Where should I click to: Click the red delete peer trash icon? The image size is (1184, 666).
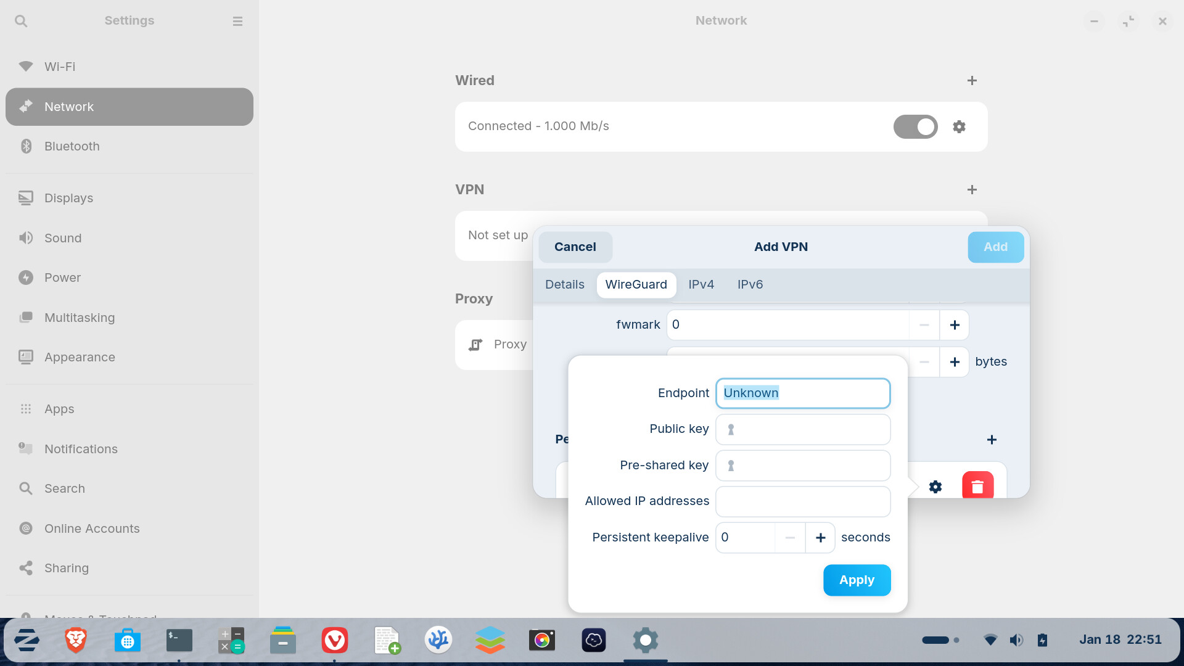[x=977, y=486]
